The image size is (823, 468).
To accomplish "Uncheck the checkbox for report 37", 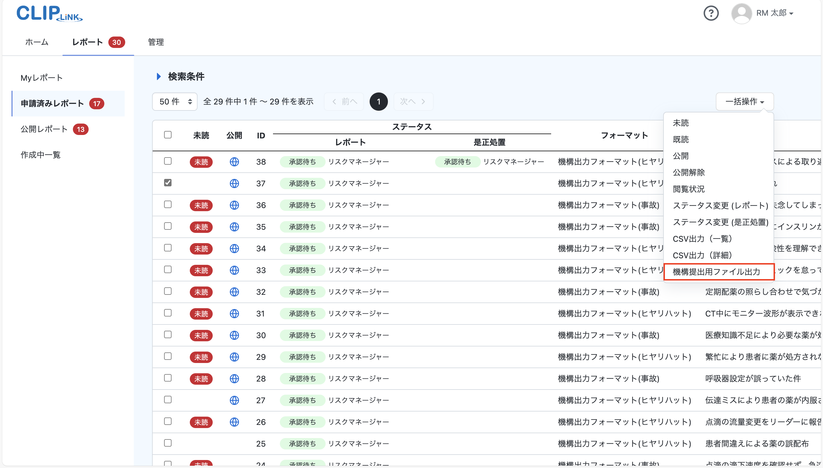I will (x=168, y=182).
